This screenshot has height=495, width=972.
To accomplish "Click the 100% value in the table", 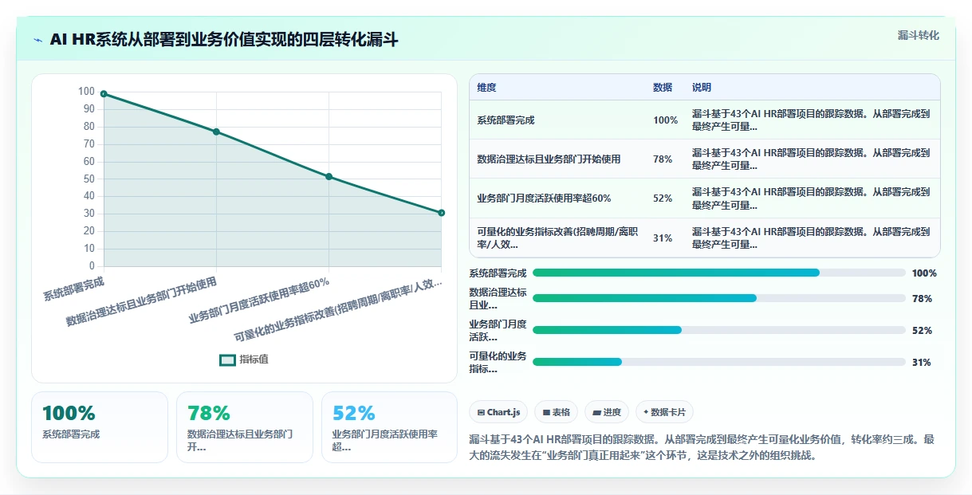I will click(665, 120).
